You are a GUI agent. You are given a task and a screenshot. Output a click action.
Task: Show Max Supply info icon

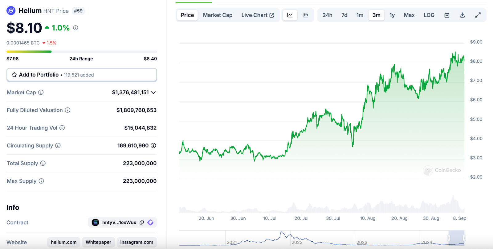(x=41, y=181)
